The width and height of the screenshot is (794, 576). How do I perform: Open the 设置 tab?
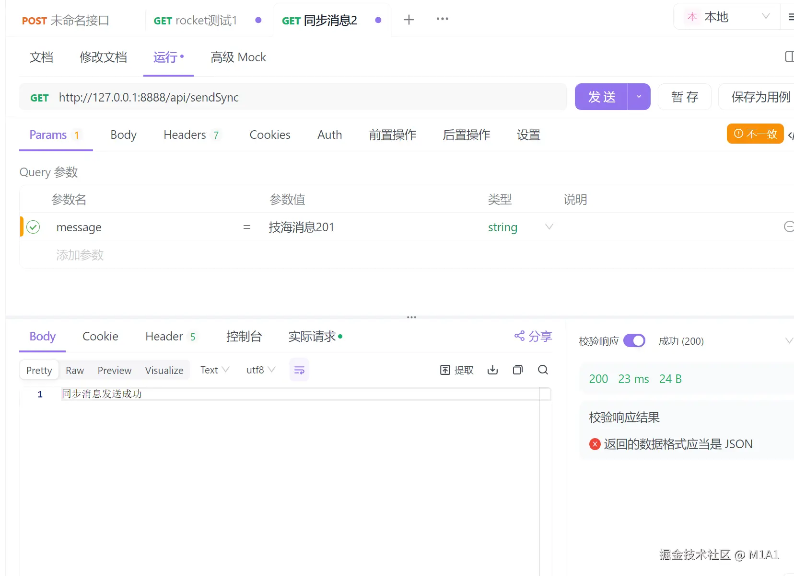point(529,135)
